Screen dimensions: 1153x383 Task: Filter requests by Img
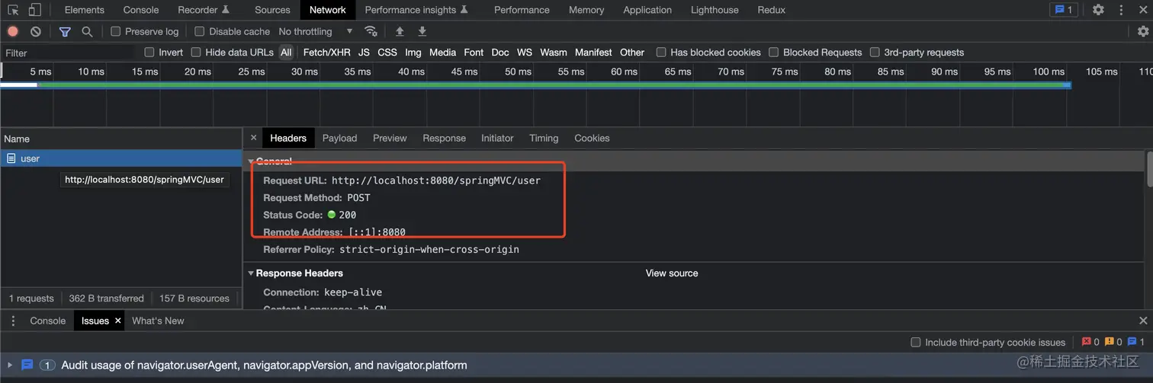click(x=413, y=53)
